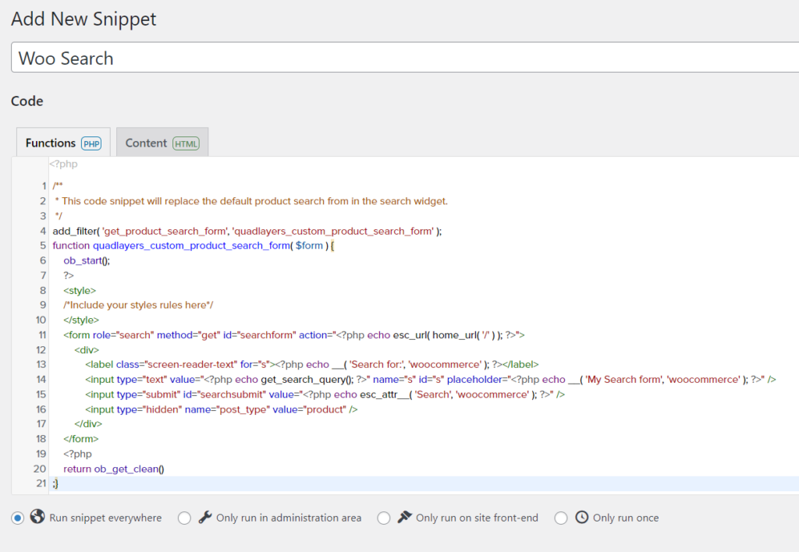Image resolution: width=799 pixels, height=552 pixels.
Task: Select the 'Run snippet everywhere' radio button
Action: pyautogui.click(x=18, y=518)
